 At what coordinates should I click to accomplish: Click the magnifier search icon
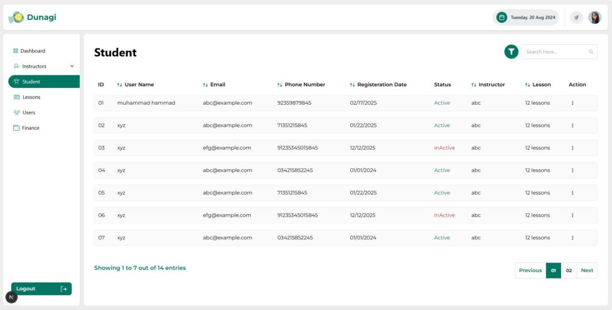(591, 51)
